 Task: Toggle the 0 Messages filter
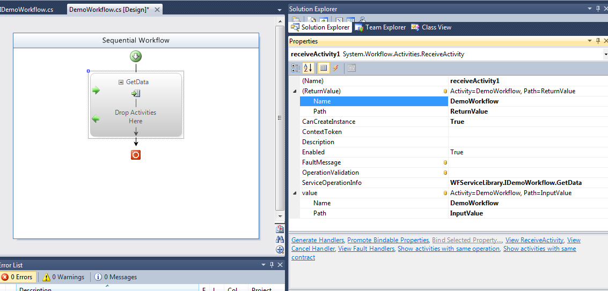[x=115, y=277]
